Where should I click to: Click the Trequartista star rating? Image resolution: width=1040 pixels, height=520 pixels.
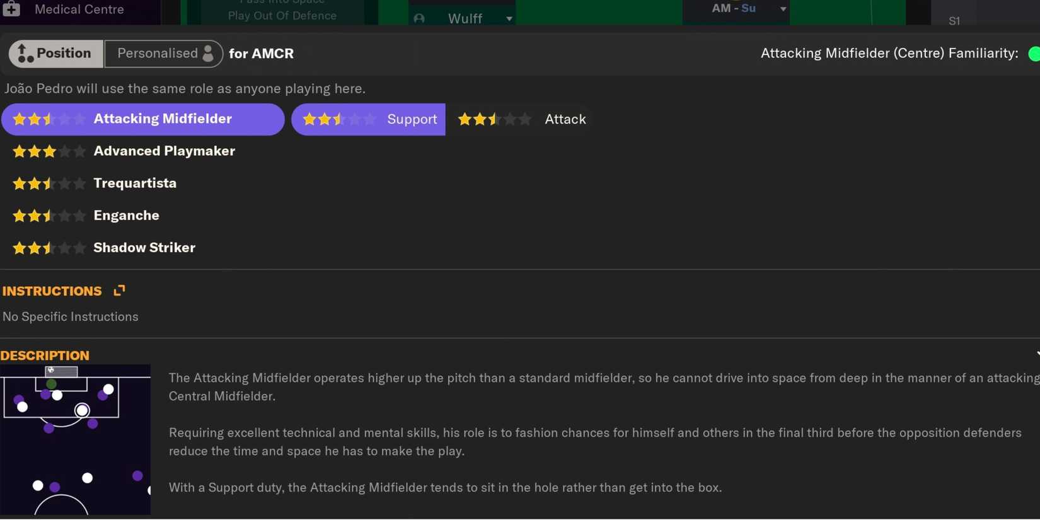pos(49,183)
